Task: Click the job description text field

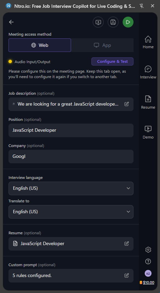Action: pos(71,104)
